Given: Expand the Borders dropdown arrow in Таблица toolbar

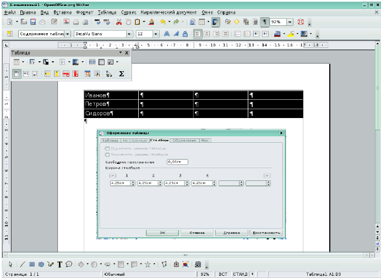Looking at the screenshot, I should pyautogui.click(x=69, y=62).
